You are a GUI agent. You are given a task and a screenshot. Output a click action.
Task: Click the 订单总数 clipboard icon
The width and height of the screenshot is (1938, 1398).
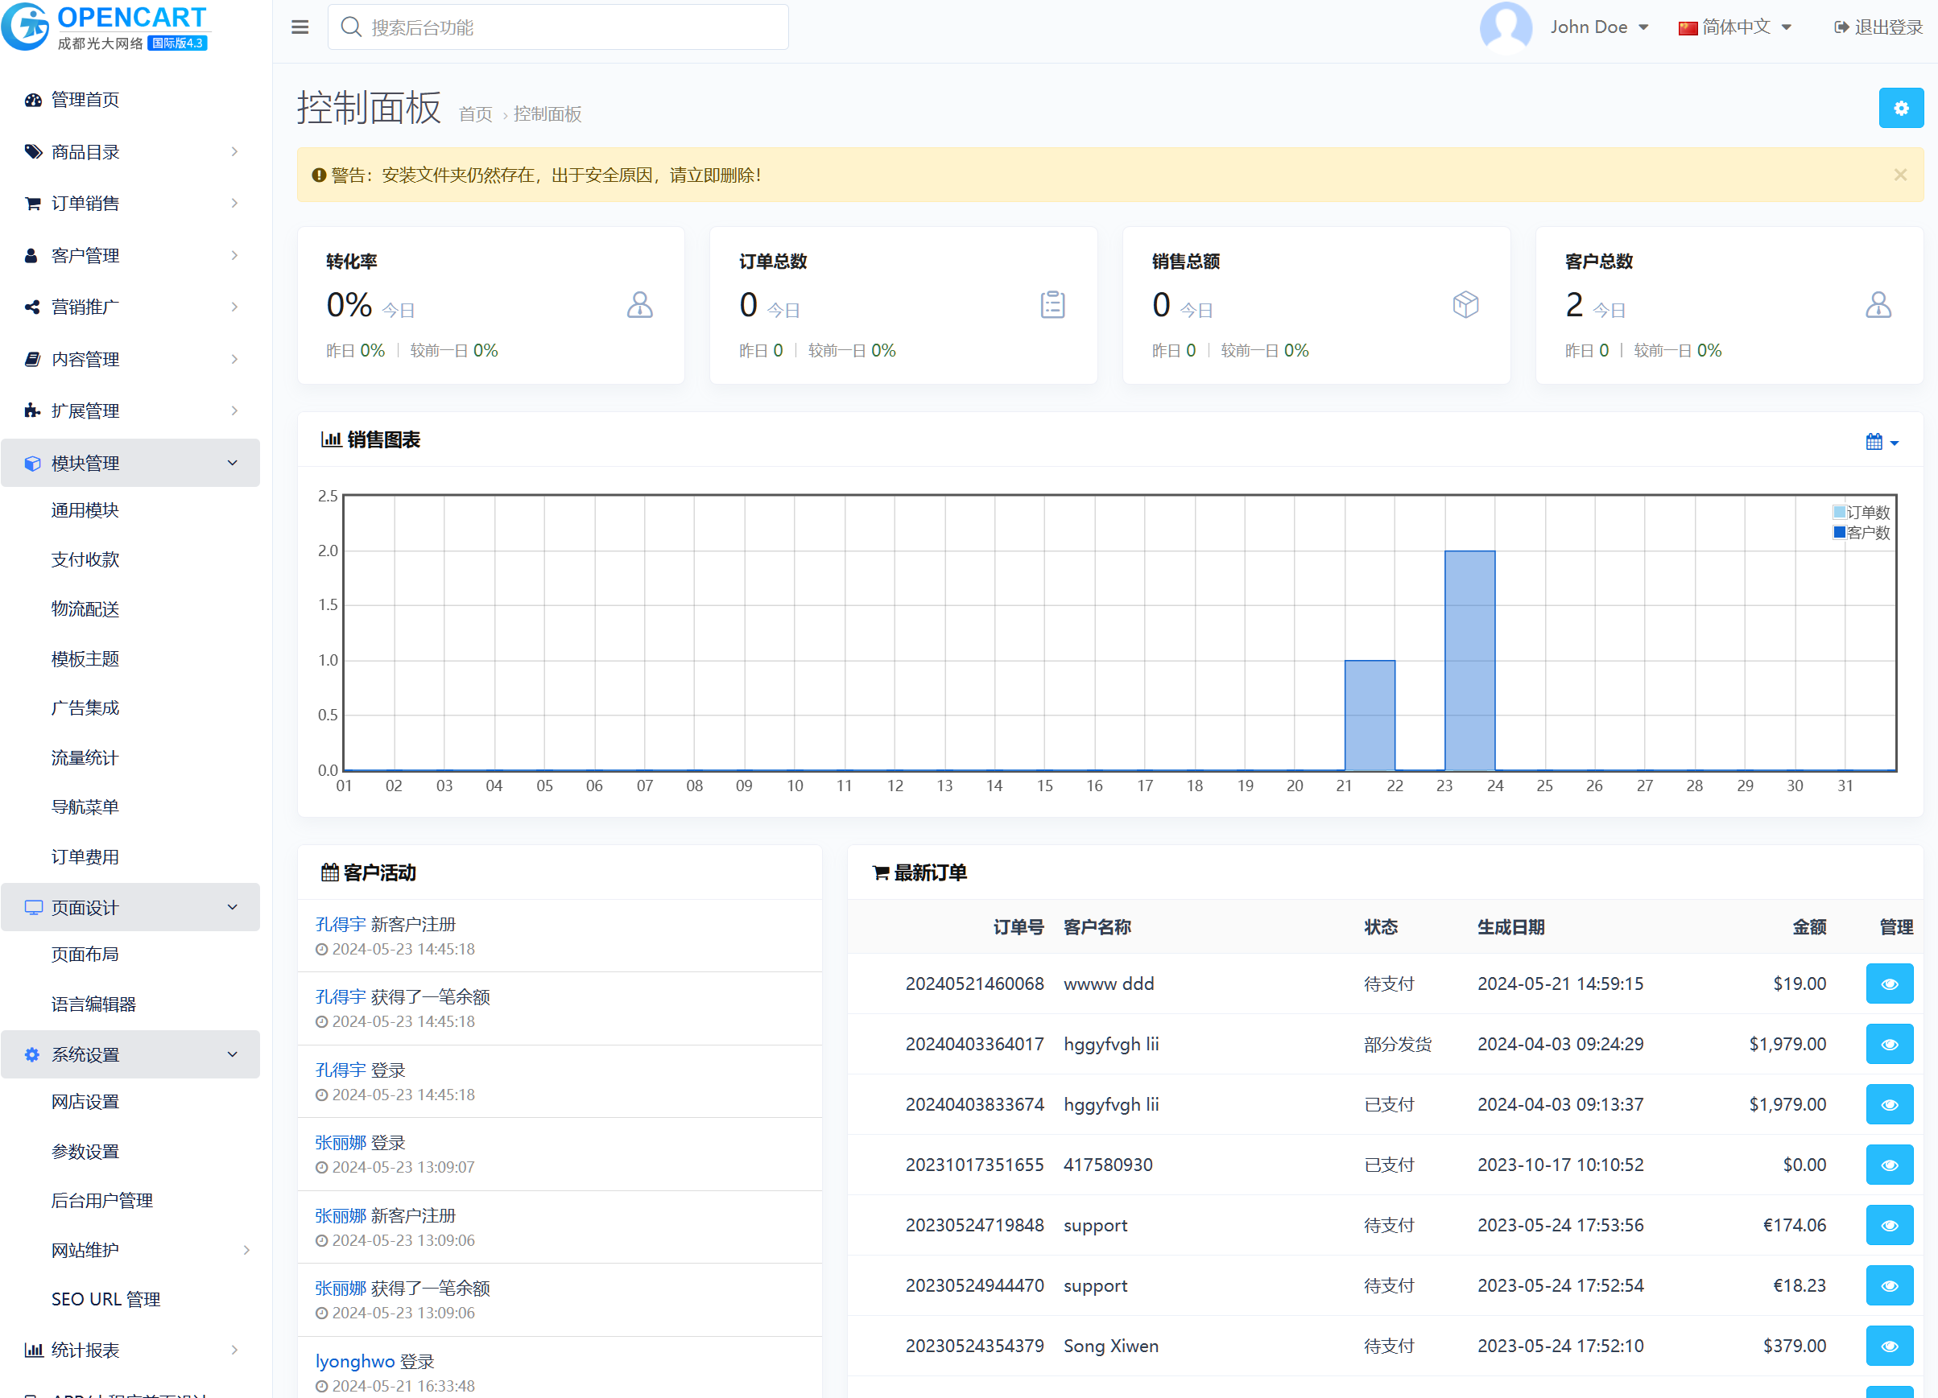[x=1052, y=305]
